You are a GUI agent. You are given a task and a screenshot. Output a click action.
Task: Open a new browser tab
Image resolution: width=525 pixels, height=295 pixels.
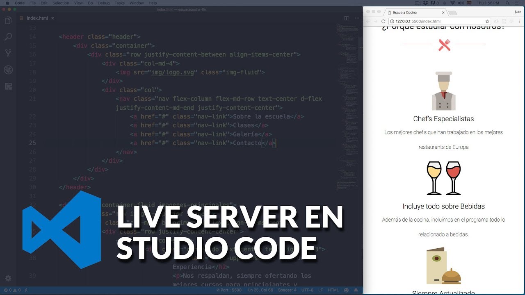pos(453,13)
